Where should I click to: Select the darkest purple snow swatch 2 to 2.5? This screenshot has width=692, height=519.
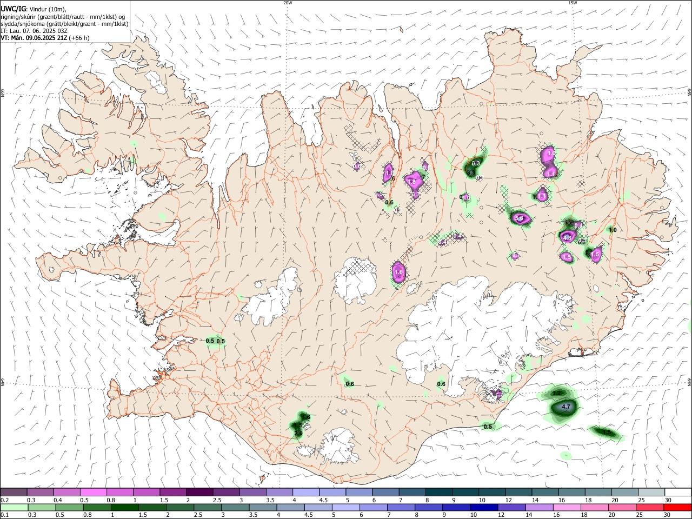pyautogui.click(x=199, y=492)
